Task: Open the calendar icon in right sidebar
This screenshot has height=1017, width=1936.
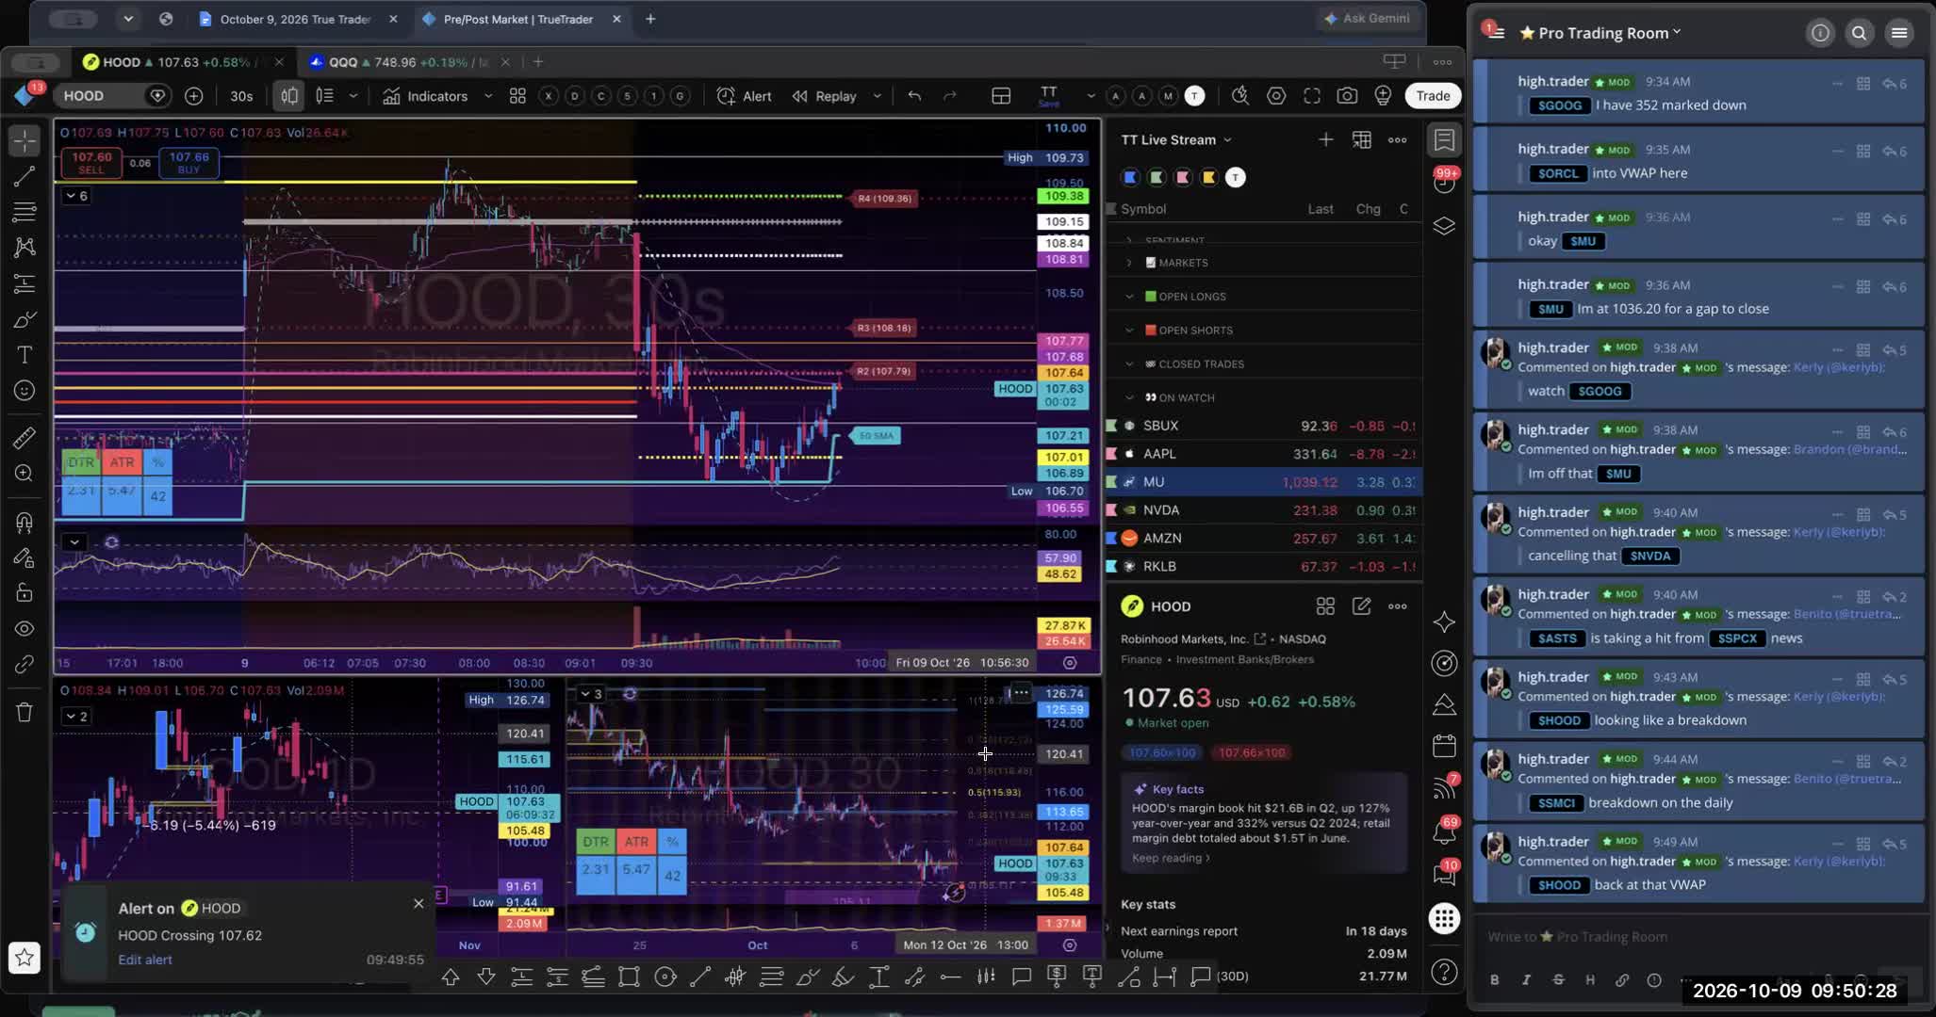Action: coord(1444,746)
